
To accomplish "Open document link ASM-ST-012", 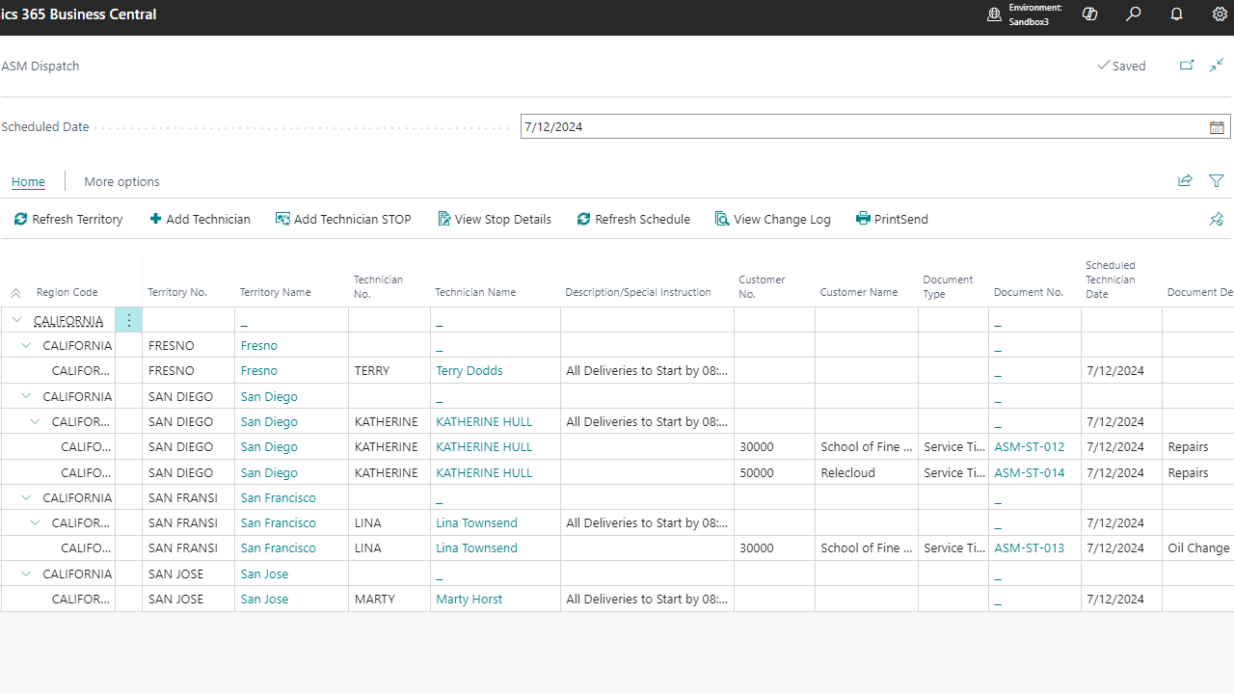I will [x=1029, y=447].
